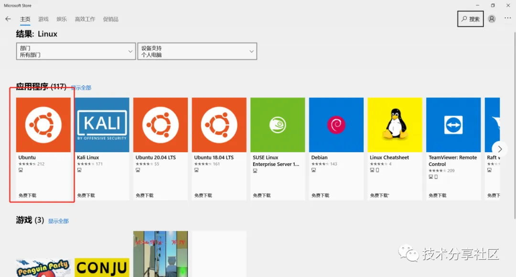Click 免费下载 under Debian
Viewport: 516px width, 277px height.
pyautogui.click(x=321, y=195)
